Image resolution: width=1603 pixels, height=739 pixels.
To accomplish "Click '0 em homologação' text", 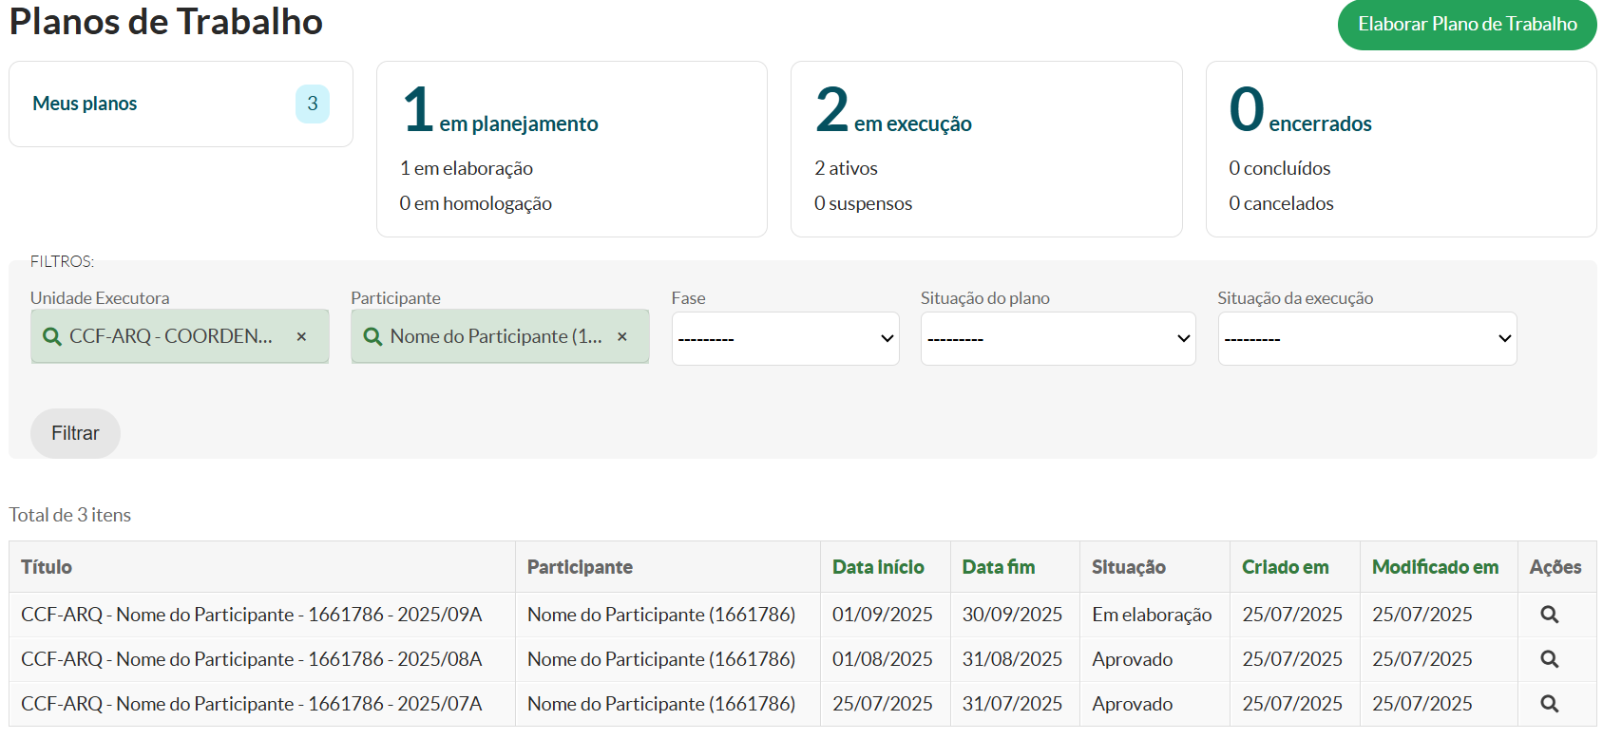I will point(476,203).
